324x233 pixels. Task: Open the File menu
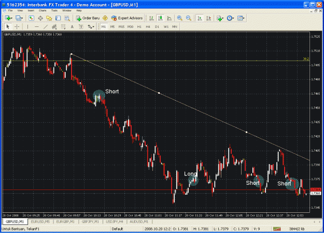[x=10, y=10]
